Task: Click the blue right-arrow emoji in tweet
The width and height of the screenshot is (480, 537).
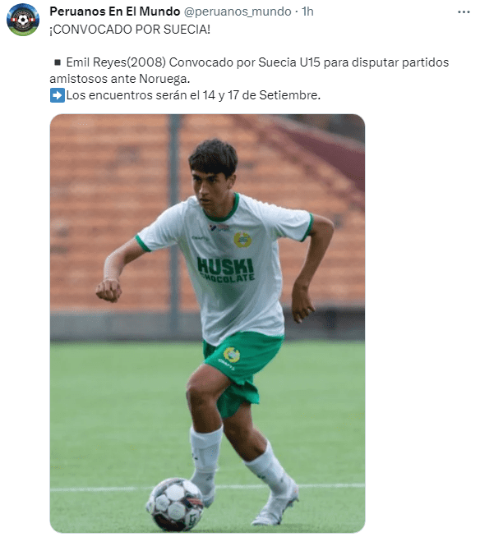Action: (x=57, y=95)
